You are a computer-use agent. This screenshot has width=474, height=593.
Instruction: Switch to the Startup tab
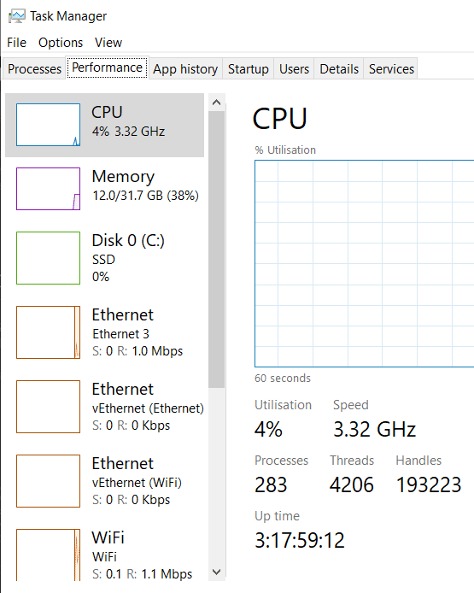coord(249,69)
